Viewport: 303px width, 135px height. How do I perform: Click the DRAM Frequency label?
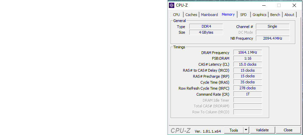coord(215,53)
